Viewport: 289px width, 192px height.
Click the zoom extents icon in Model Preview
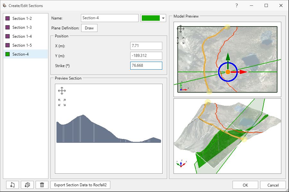pos(181,40)
